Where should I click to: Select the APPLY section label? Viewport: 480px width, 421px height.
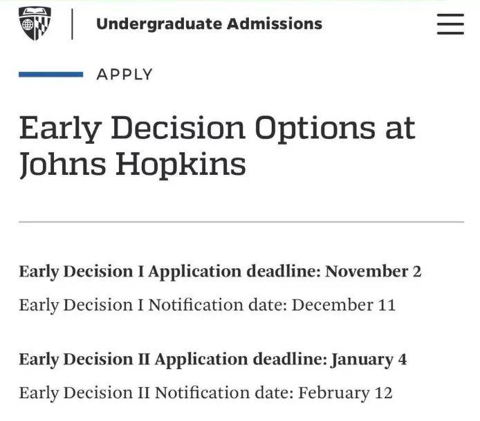[124, 75]
